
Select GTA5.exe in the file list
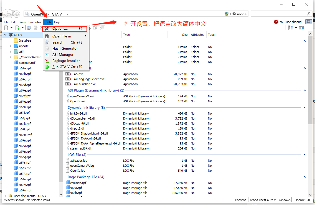tap(77, 74)
